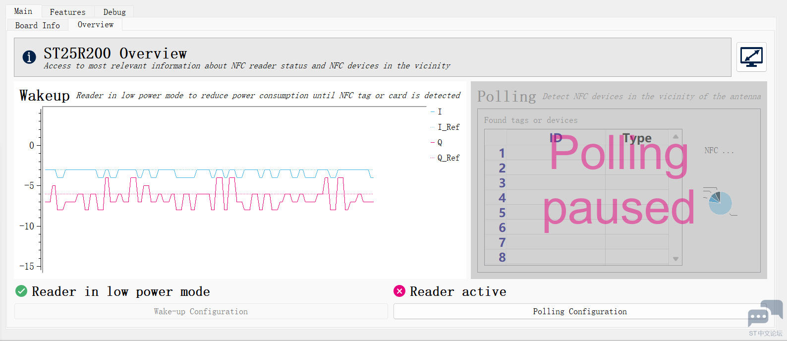The width and height of the screenshot is (787, 341).
Task: Click the Reader in low power mode status text
Action: pyautogui.click(x=121, y=291)
